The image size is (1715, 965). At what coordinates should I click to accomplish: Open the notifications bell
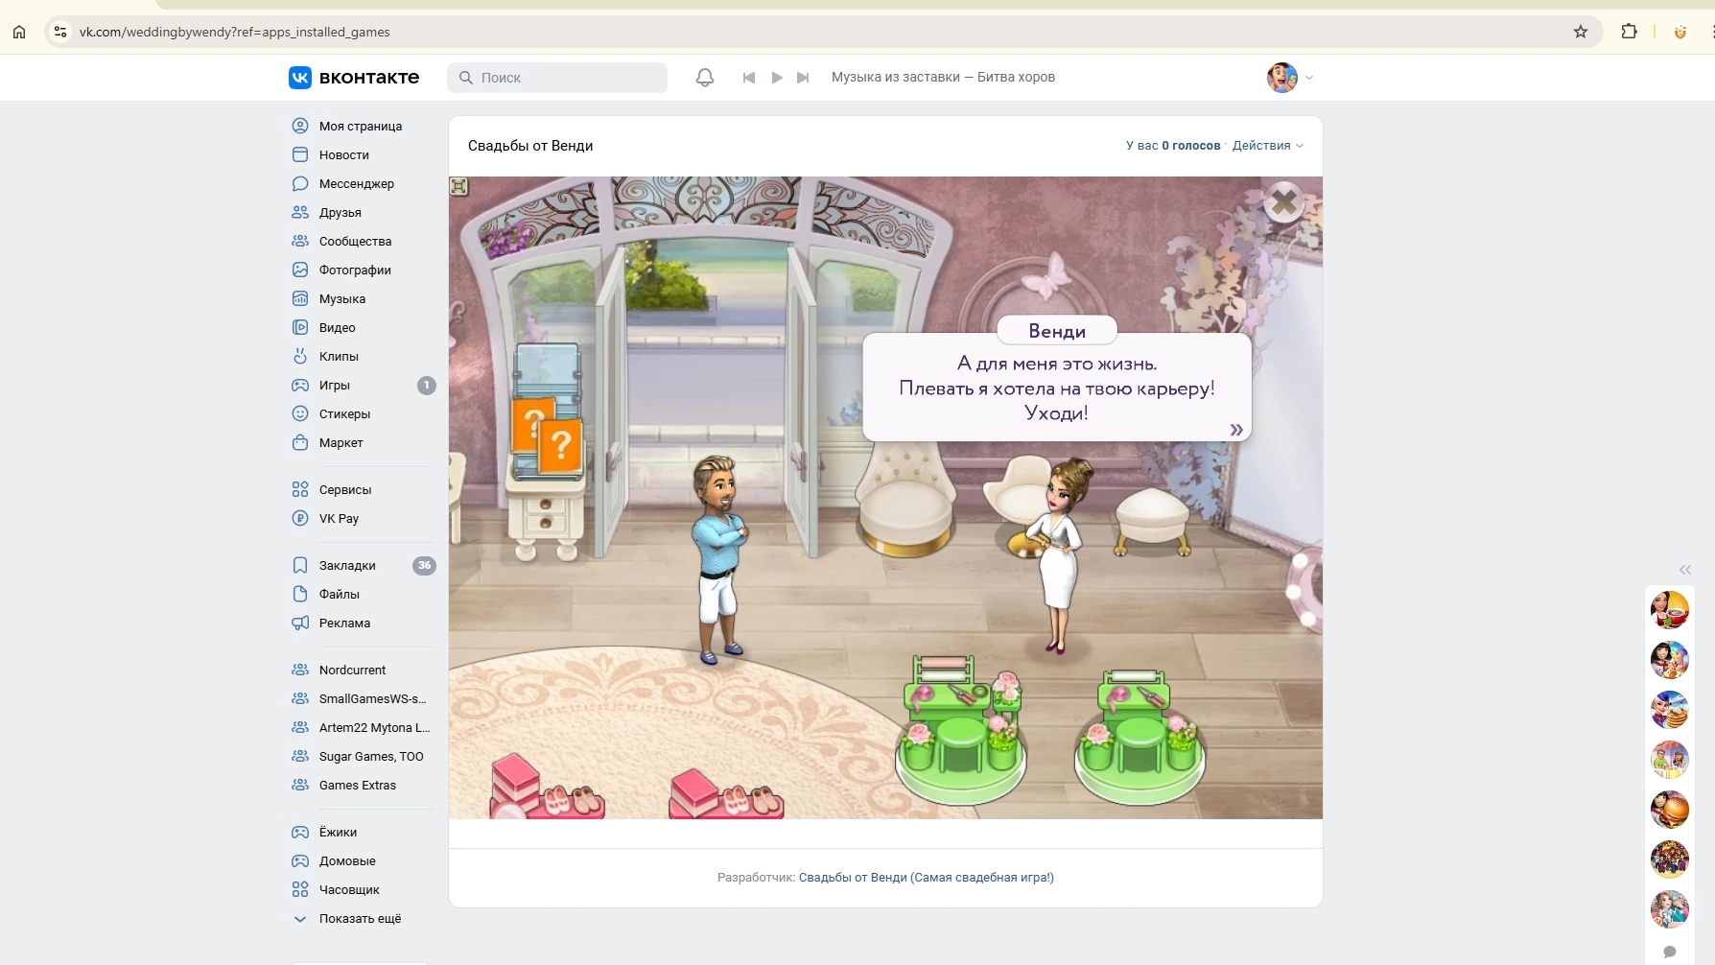tap(705, 78)
